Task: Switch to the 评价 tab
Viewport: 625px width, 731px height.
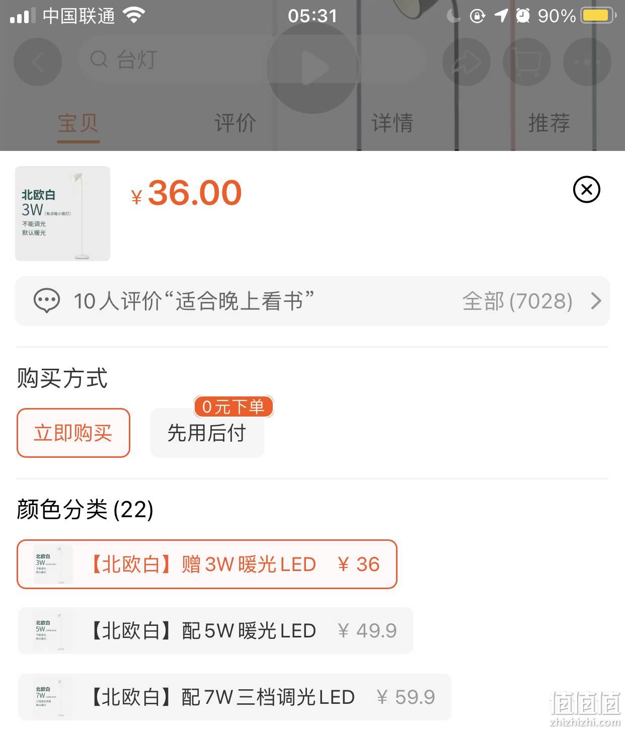Action: pos(235,123)
